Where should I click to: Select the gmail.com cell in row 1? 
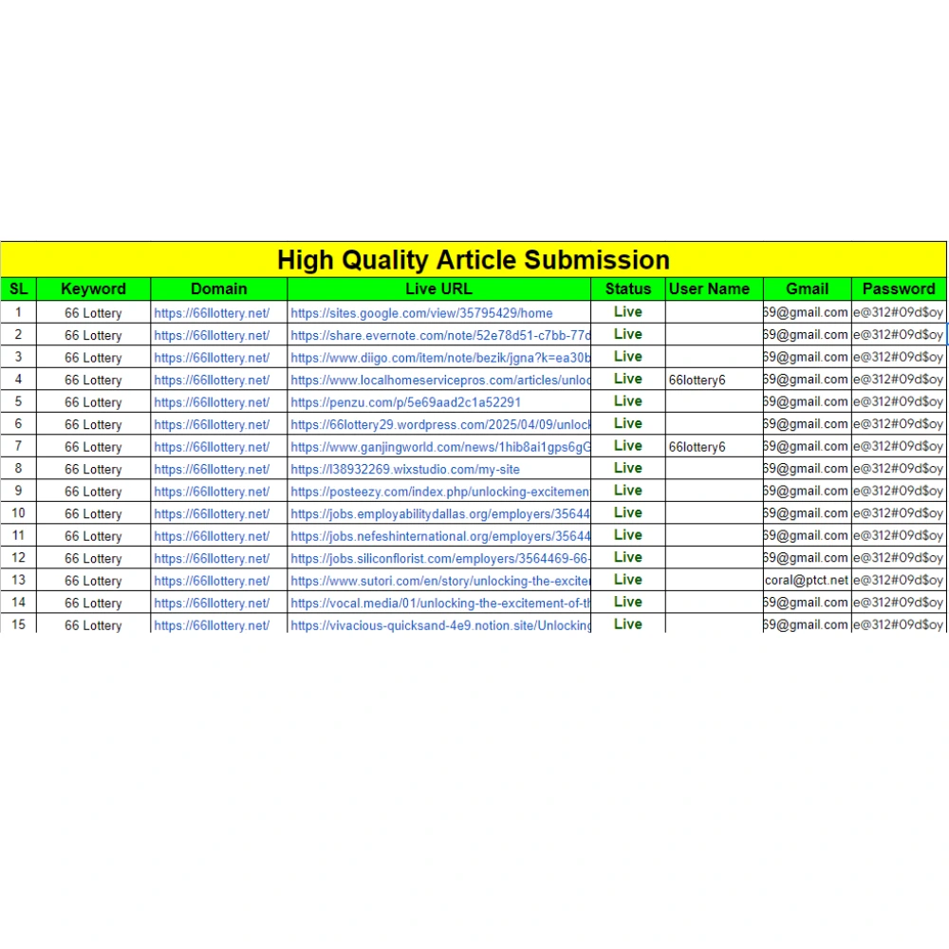[807, 312]
